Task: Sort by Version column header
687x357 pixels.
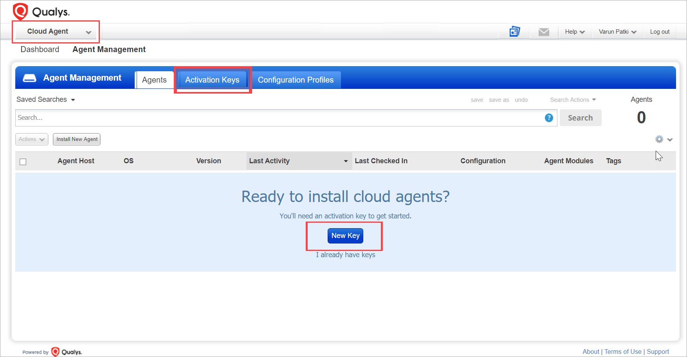Action: click(x=209, y=161)
